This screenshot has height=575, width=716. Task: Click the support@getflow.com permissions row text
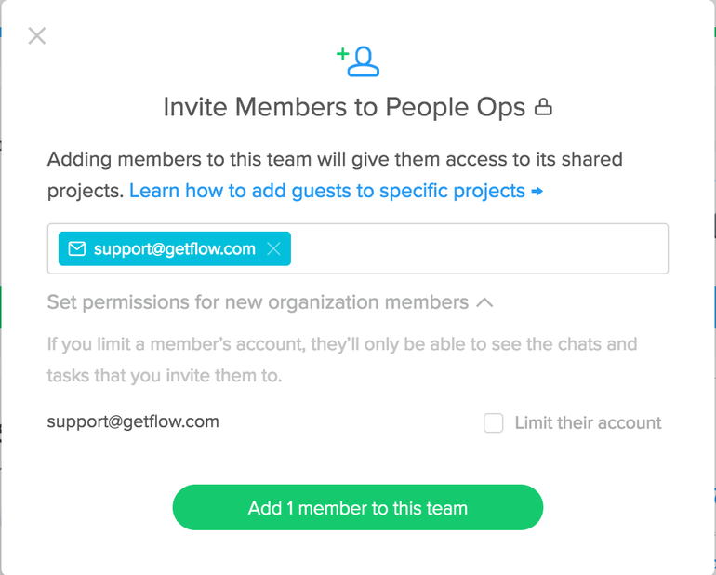coord(133,421)
